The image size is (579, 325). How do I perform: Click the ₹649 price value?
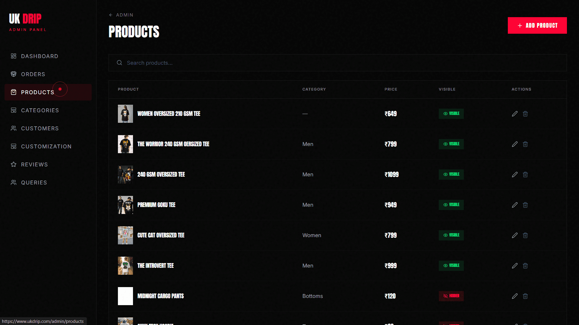391,114
